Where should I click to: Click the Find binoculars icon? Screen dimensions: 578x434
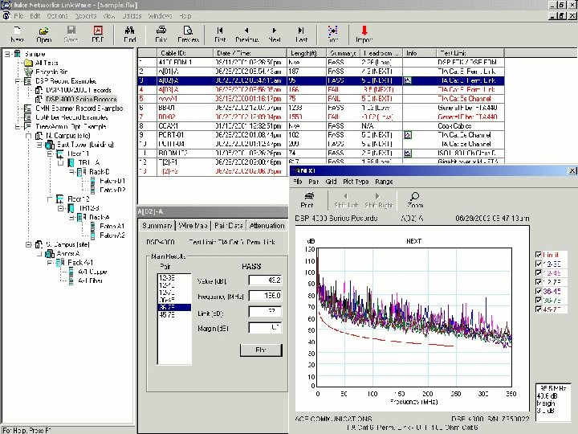pyautogui.click(x=129, y=34)
